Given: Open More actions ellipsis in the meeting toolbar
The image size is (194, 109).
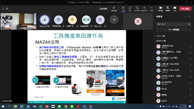Looking at the screenshot, I should pyautogui.click(x=151, y=9).
